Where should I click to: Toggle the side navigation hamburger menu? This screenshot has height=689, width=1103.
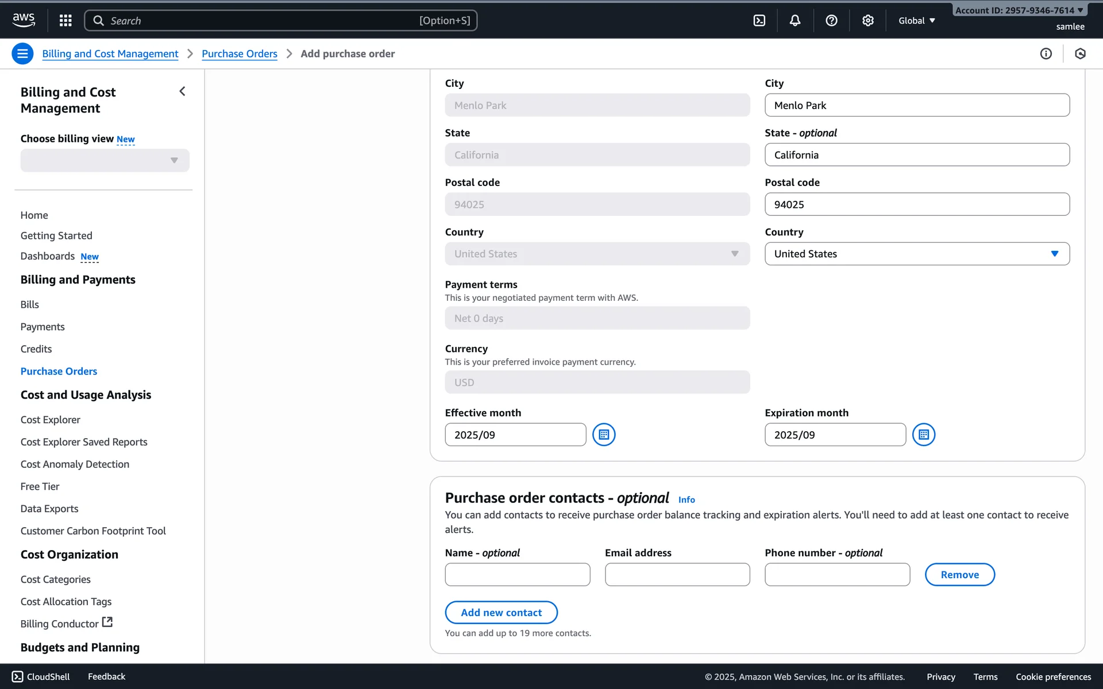[22, 54]
